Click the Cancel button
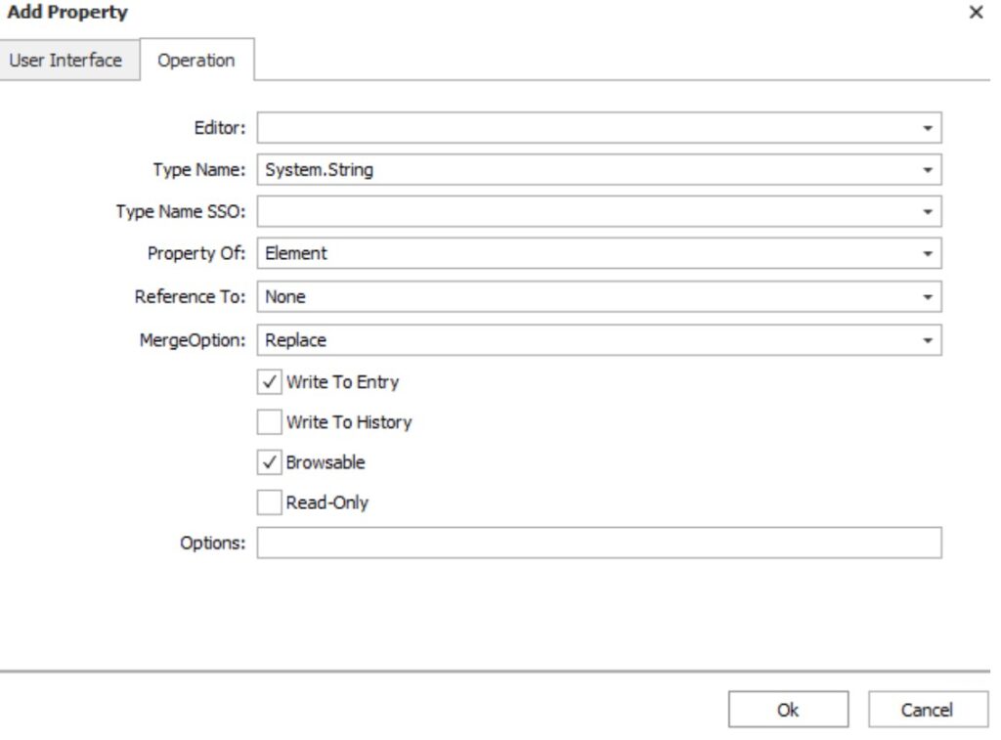1001x740 pixels. (927, 710)
